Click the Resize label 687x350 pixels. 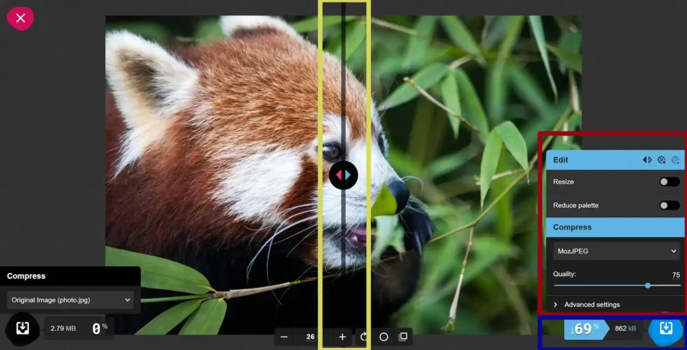pos(564,182)
